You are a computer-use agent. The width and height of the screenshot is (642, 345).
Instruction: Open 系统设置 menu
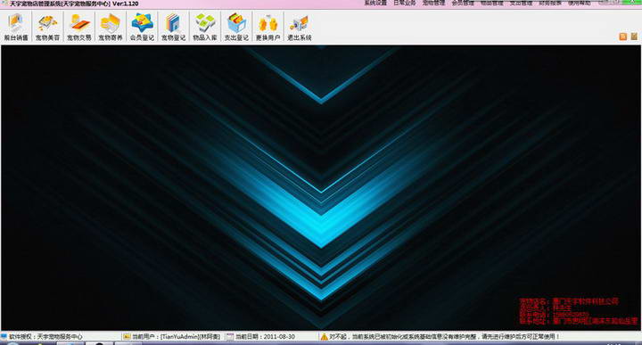pos(375,3)
